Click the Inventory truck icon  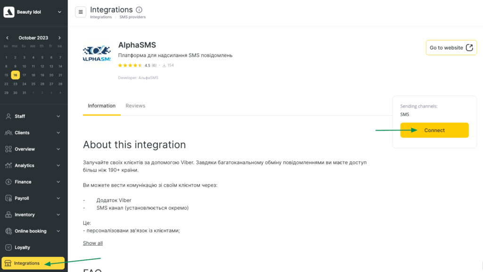click(8, 215)
